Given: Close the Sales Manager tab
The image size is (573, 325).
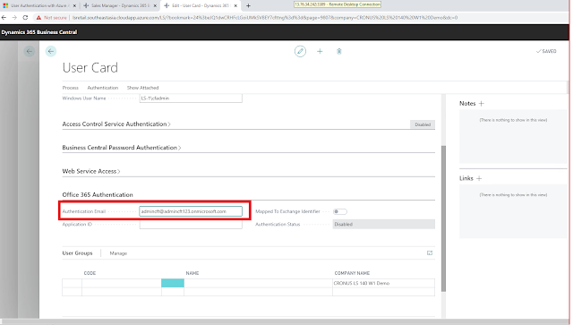Looking at the screenshot, I should pyautogui.click(x=155, y=6).
